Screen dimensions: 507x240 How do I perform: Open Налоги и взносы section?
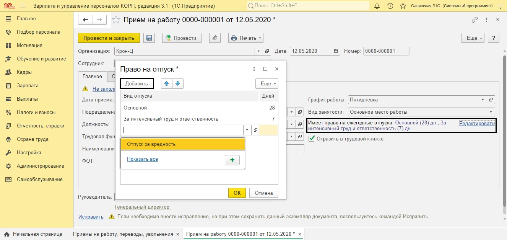[x=37, y=113]
